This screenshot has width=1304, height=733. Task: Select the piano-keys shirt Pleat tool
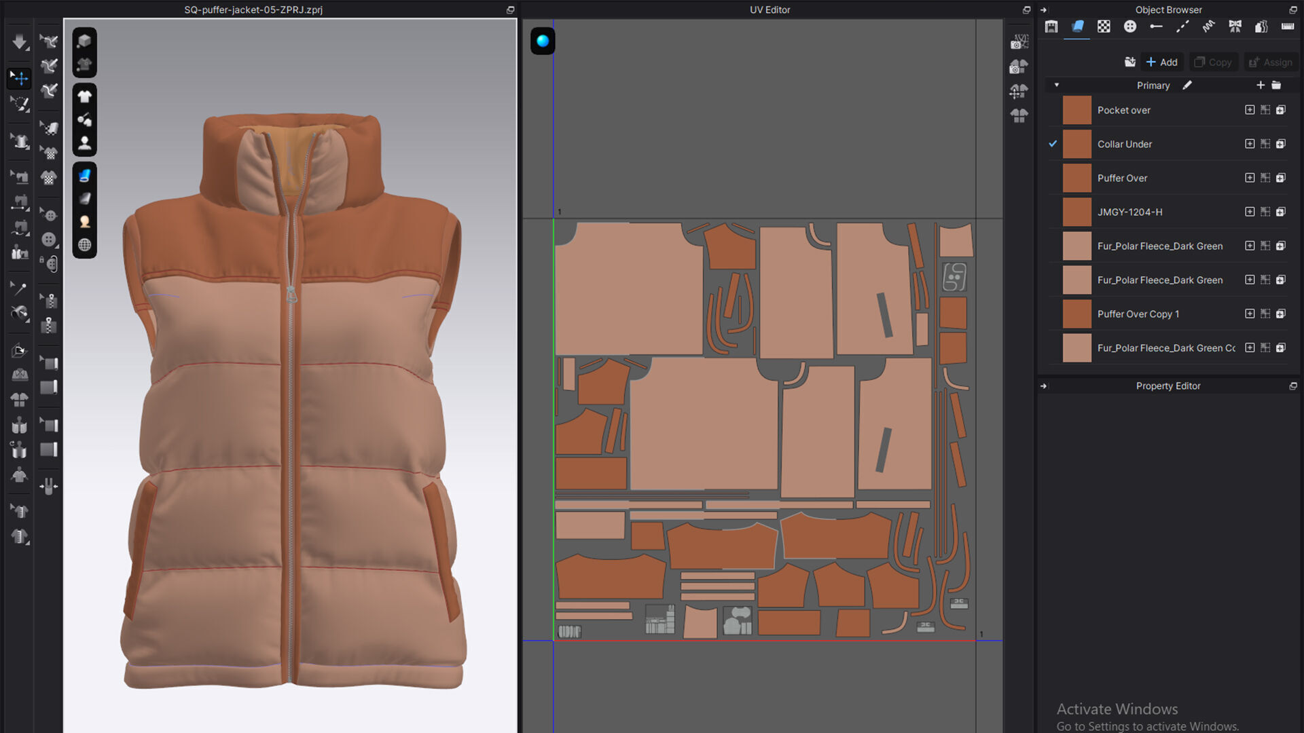point(19,536)
